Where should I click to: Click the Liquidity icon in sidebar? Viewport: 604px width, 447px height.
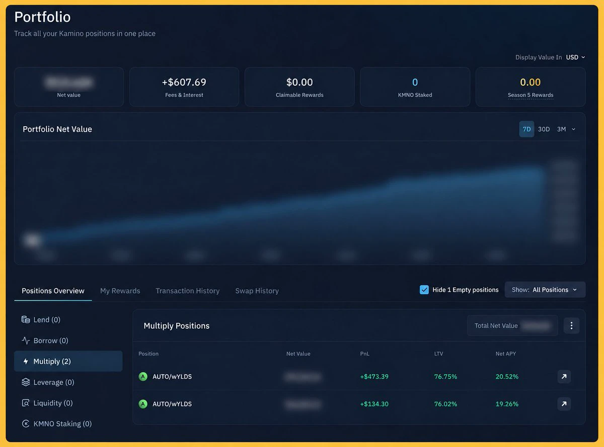[26, 403]
